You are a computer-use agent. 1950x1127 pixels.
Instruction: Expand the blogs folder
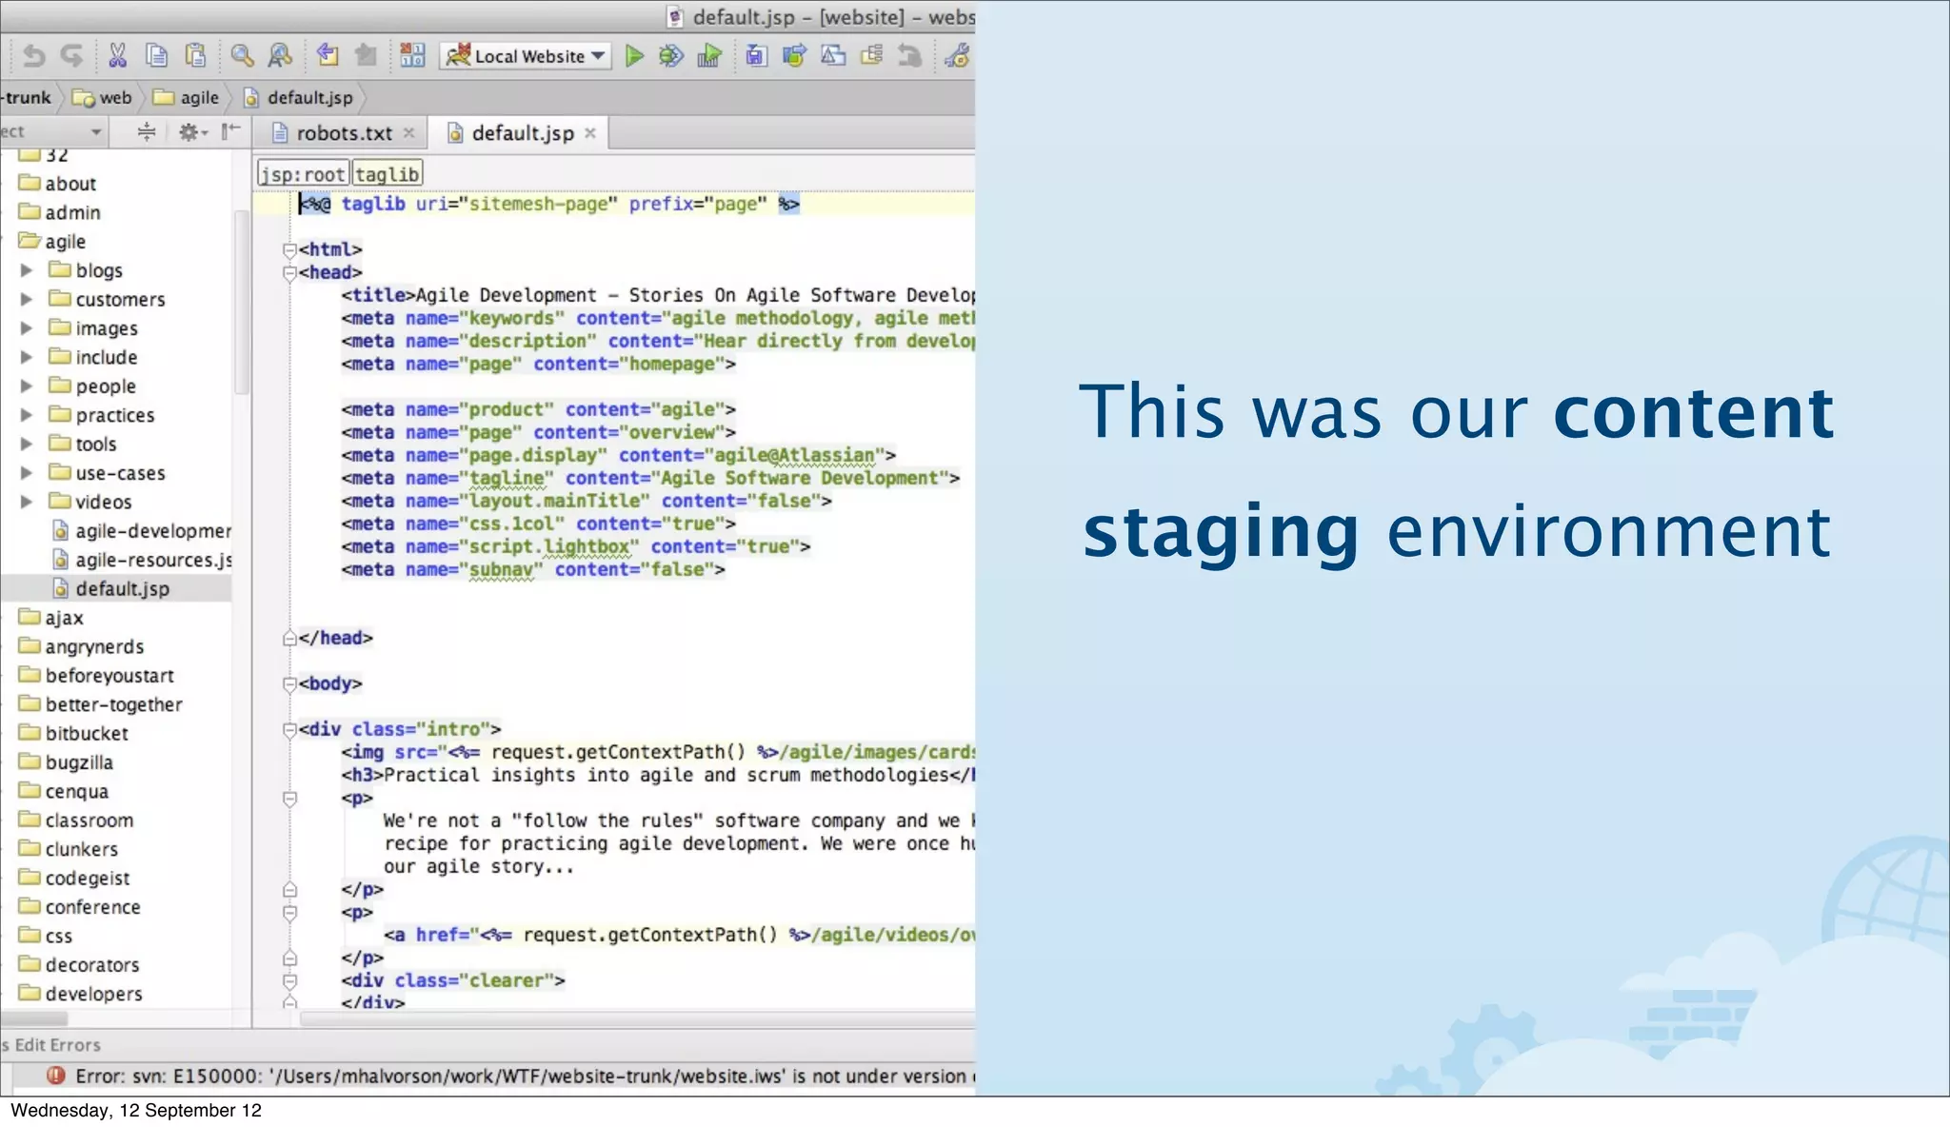pyautogui.click(x=27, y=270)
